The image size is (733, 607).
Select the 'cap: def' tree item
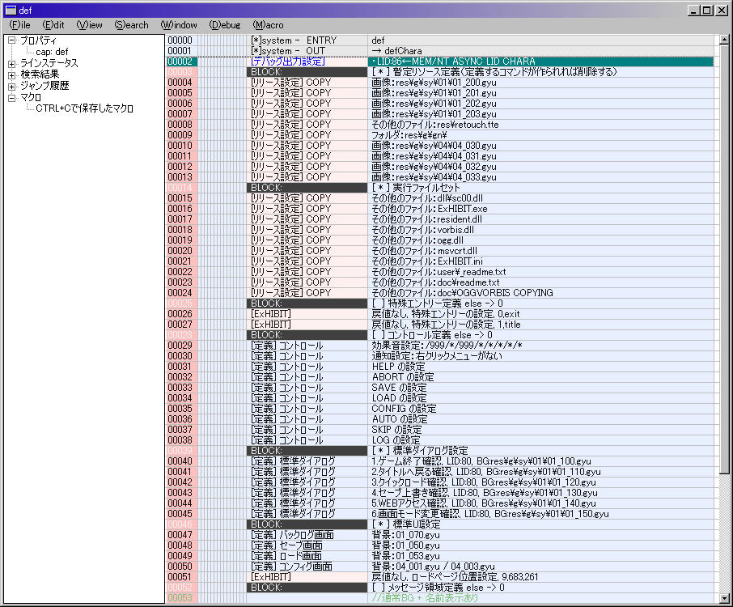pyautogui.click(x=52, y=52)
